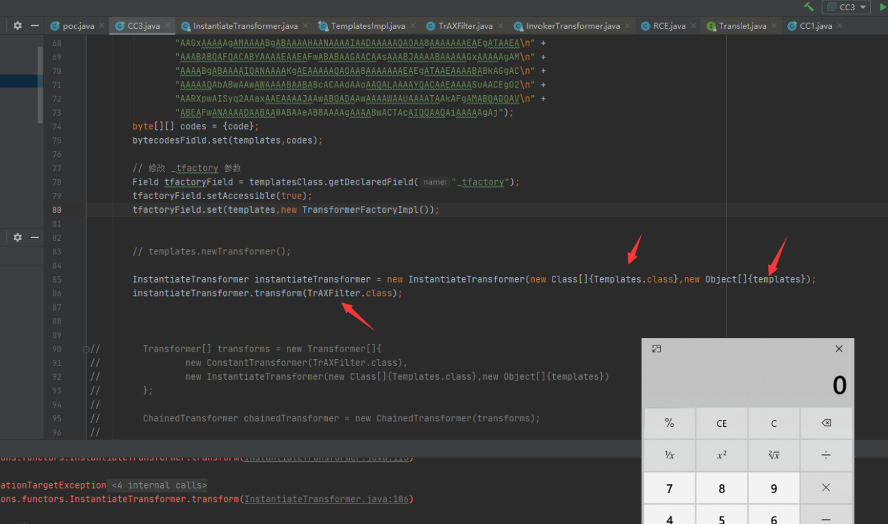Hide the lower tool panel with the dash icon
The width and height of the screenshot is (888, 524).
(35, 237)
